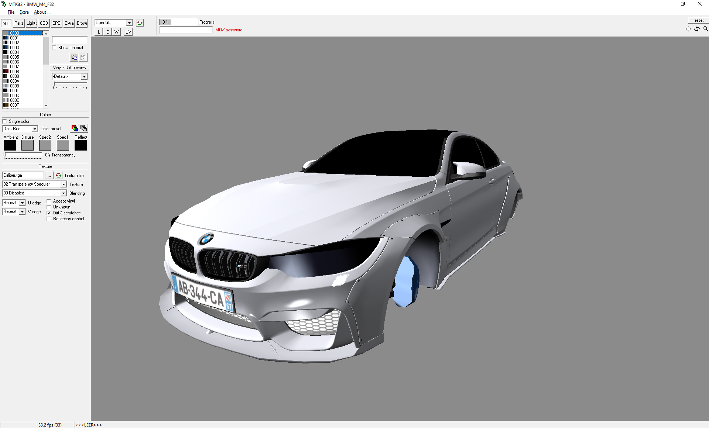This screenshot has height=428, width=709.
Task: Select the zoom magnifier tool icon
Action: coord(705,29)
